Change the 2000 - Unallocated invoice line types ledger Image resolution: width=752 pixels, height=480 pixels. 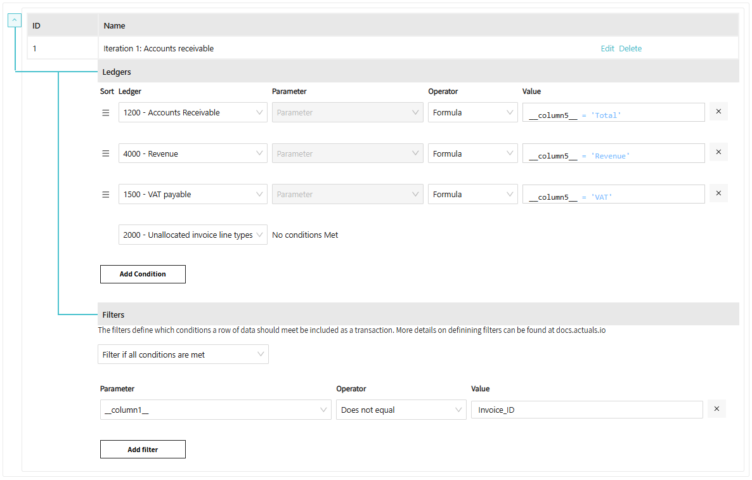tap(193, 235)
